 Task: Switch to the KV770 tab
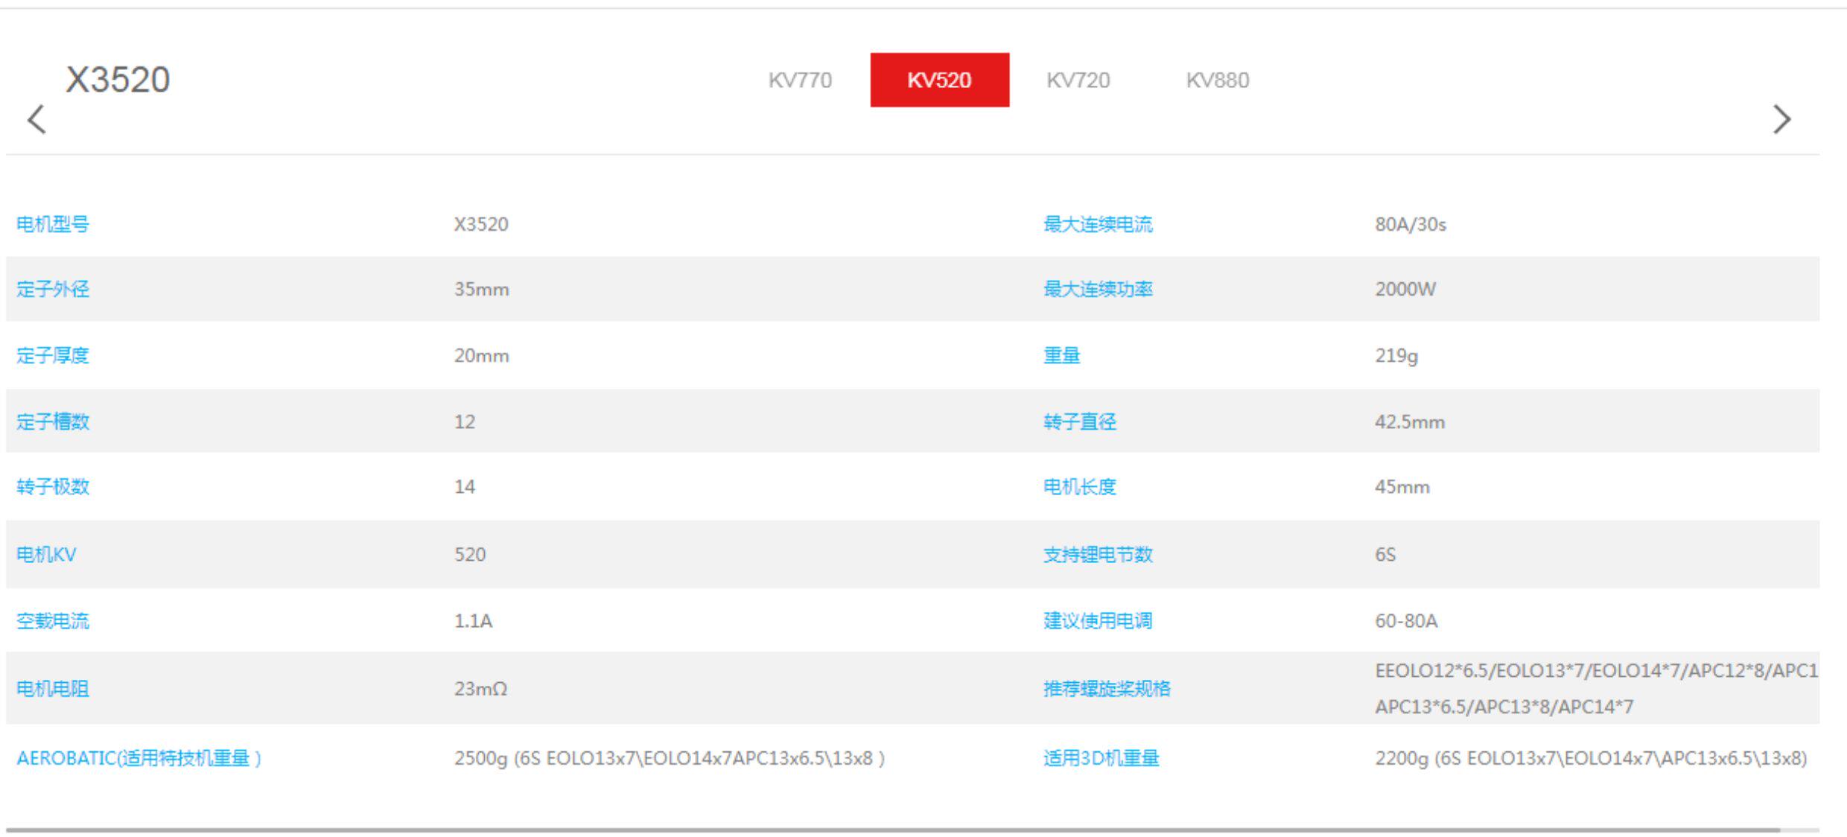tap(800, 80)
